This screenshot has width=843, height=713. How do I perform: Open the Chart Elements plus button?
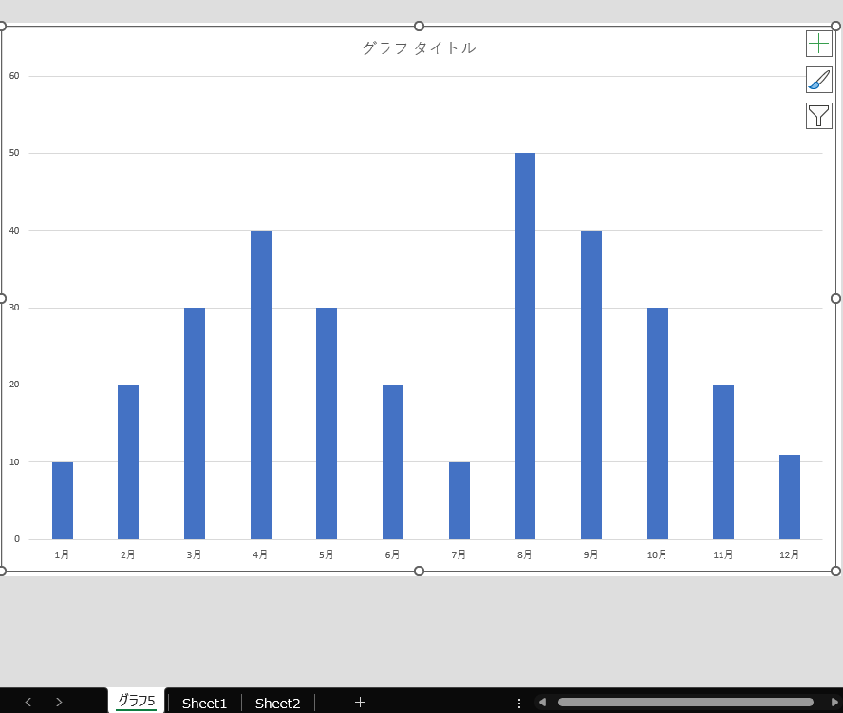[819, 44]
